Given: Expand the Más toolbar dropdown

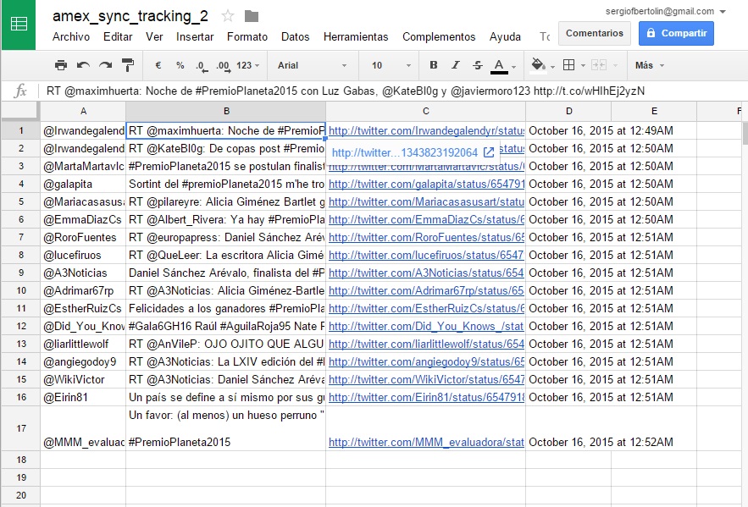Looking at the screenshot, I should click(x=649, y=65).
